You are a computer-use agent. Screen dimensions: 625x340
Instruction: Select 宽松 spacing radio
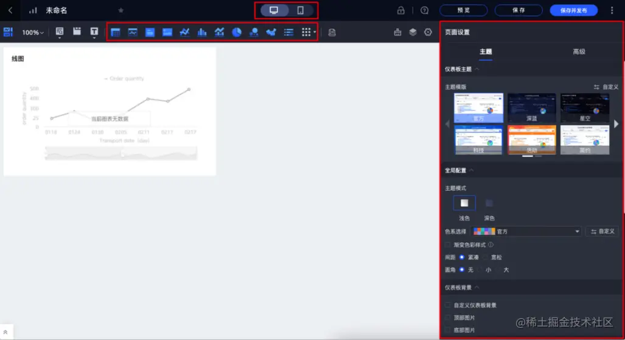coord(485,257)
